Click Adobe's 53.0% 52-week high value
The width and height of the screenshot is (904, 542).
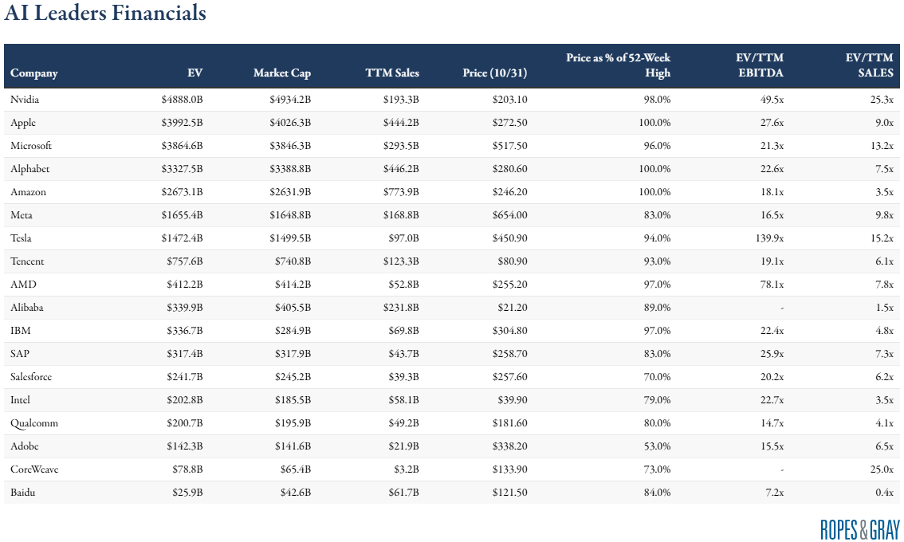[x=655, y=446]
